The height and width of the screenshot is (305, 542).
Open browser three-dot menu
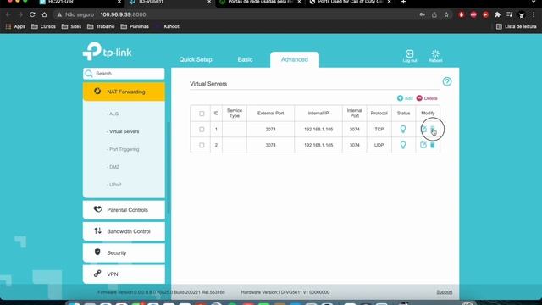click(x=534, y=14)
